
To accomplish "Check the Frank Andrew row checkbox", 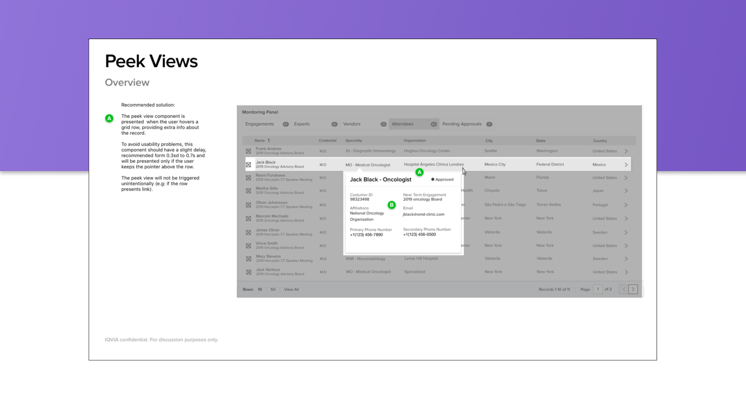I will (248, 151).
